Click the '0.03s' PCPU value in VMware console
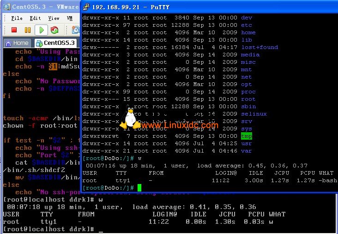 pos(254,222)
